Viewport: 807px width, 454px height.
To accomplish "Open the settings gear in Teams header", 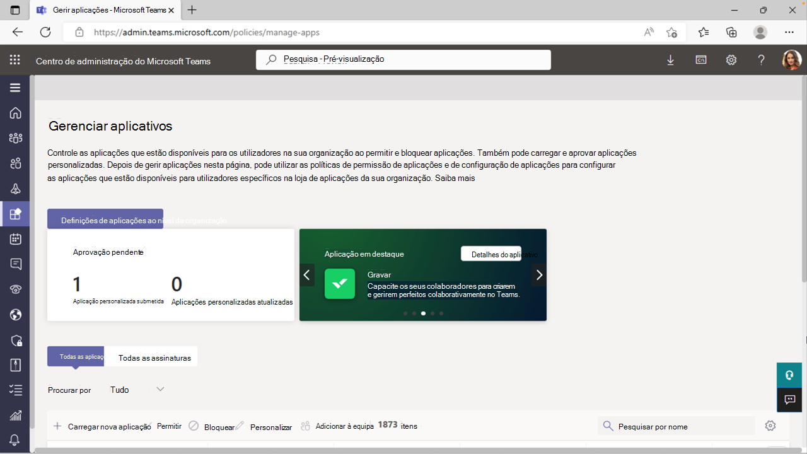I will coord(731,60).
